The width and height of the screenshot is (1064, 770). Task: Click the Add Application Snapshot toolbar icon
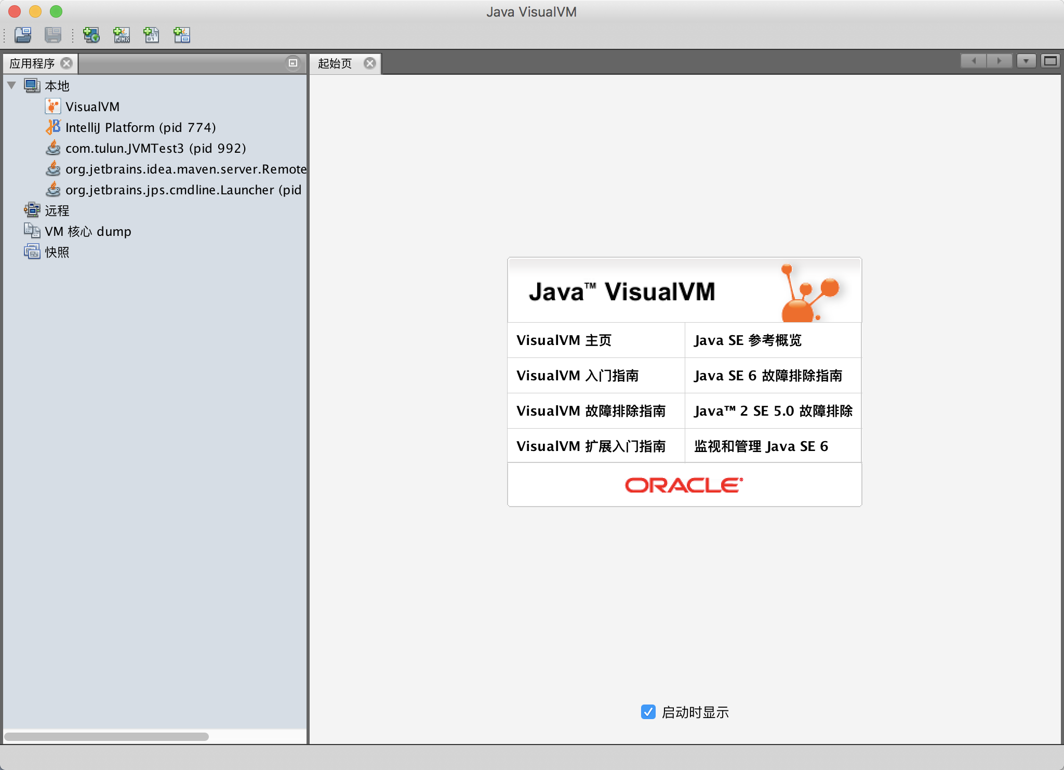click(x=182, y=35)
